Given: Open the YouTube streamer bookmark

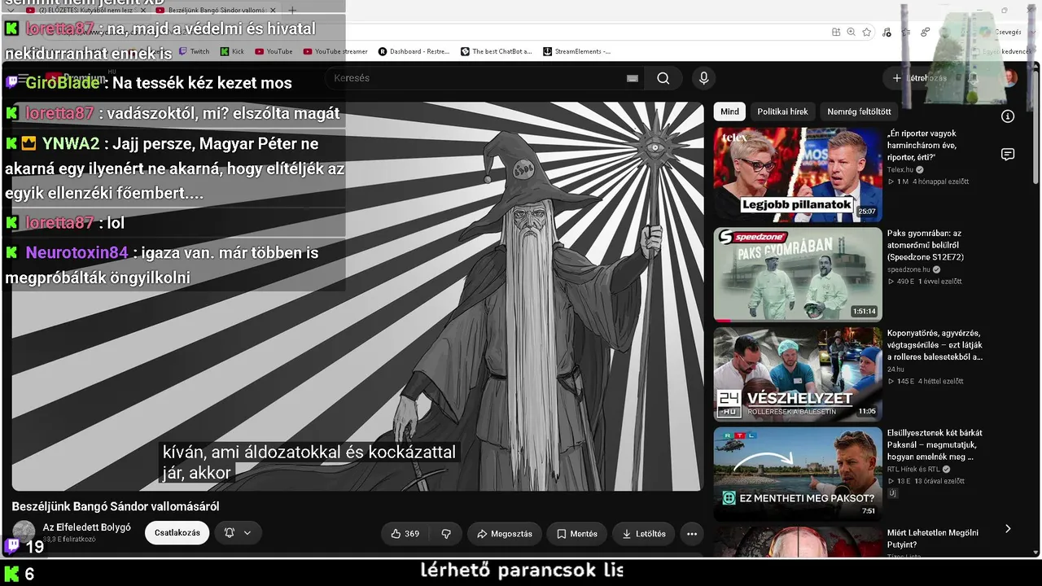Looking at the screenshot, I should pyautogui.click(x=335, y=51).
